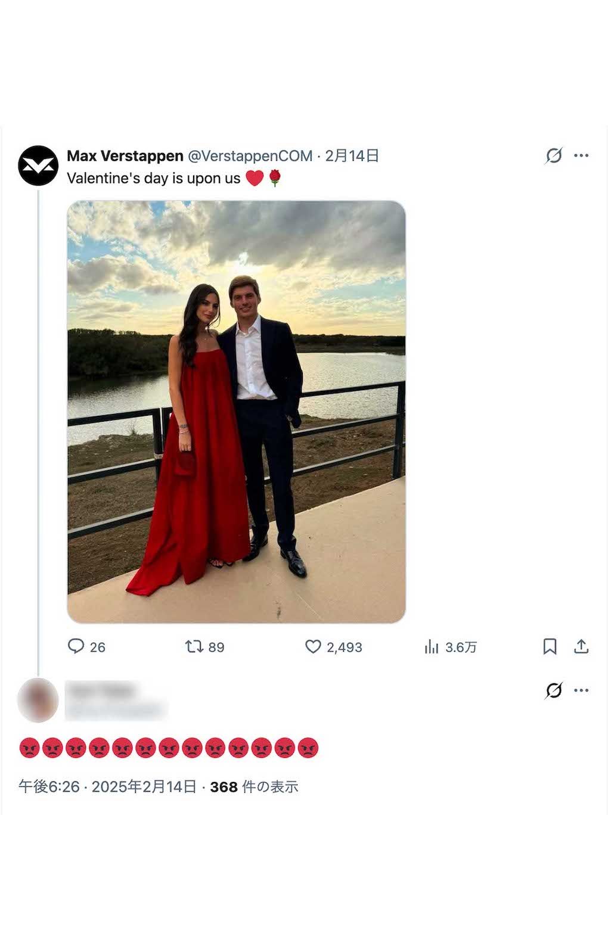Enlarge the couple sunset photo
608x940 pixels.
tap(236, 412)
